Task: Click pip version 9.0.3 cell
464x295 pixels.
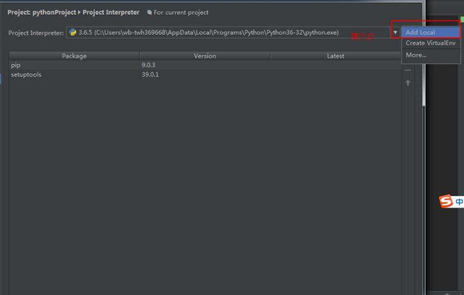Action: tap(148, 65)
